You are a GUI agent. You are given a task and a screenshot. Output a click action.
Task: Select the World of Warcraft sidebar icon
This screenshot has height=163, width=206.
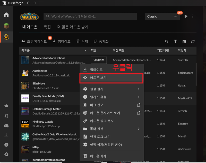[x=6, y=37]
